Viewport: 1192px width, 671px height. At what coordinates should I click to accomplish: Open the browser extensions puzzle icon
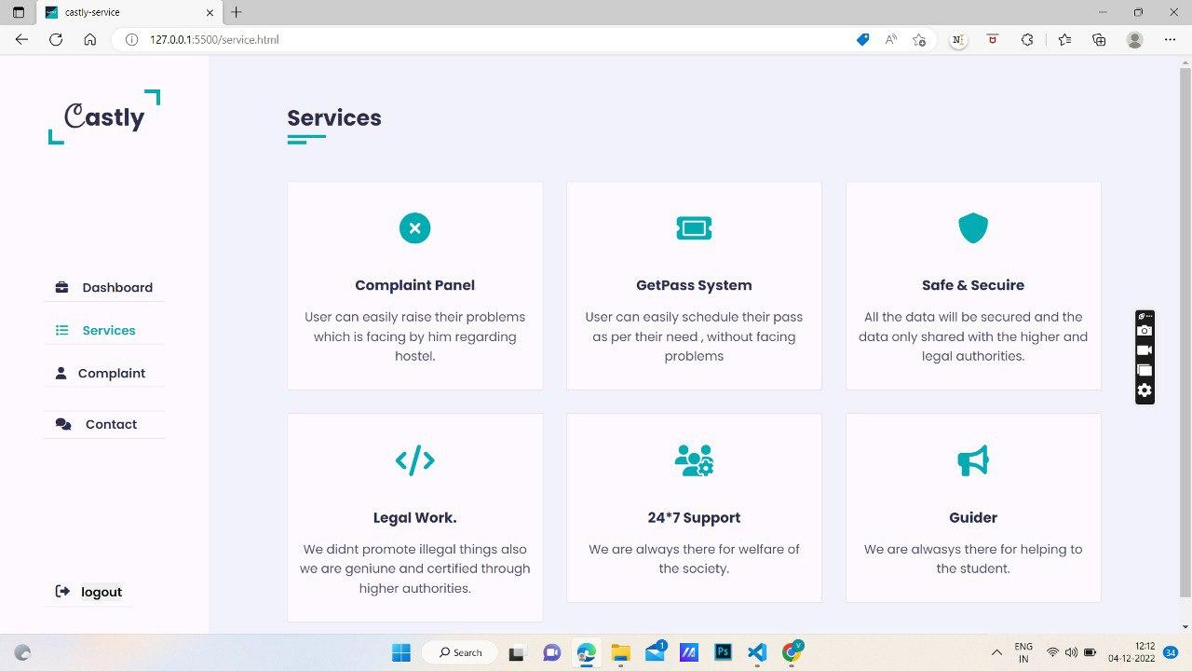[x=1027, y=39]
